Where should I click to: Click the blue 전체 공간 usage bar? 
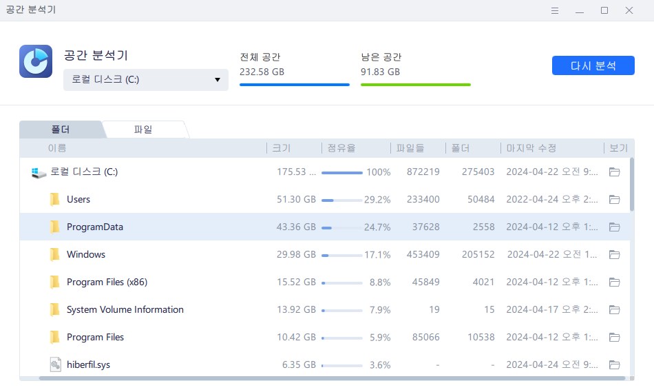click(294, 85)
